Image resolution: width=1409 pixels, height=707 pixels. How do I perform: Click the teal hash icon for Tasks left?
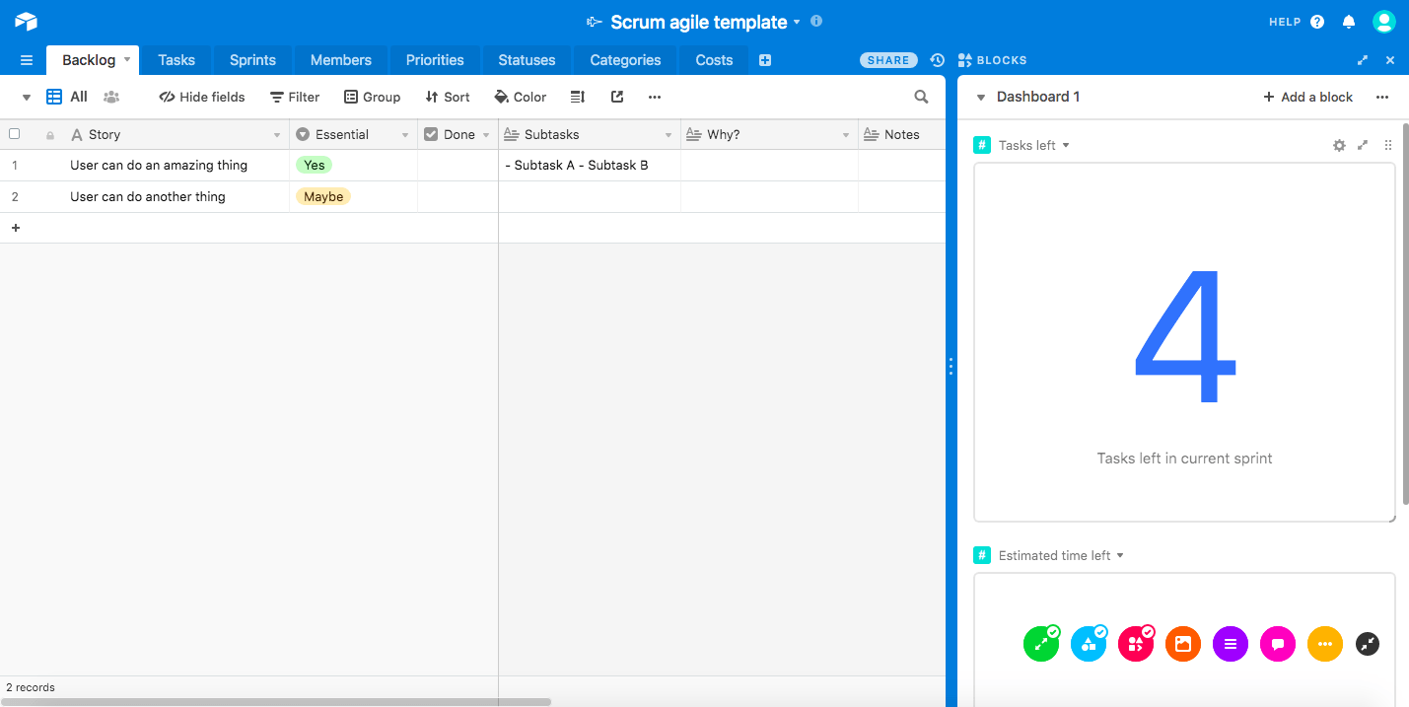(982, 145)
